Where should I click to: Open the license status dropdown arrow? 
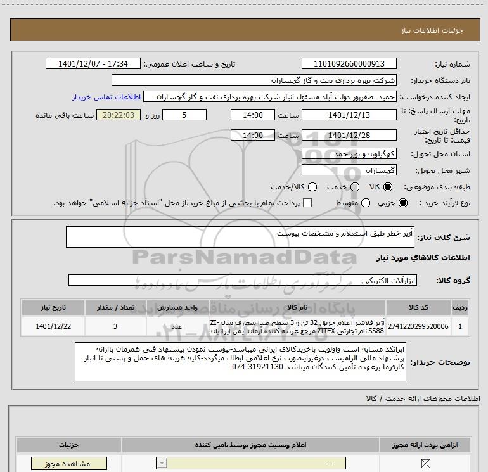tap(162, 463)
